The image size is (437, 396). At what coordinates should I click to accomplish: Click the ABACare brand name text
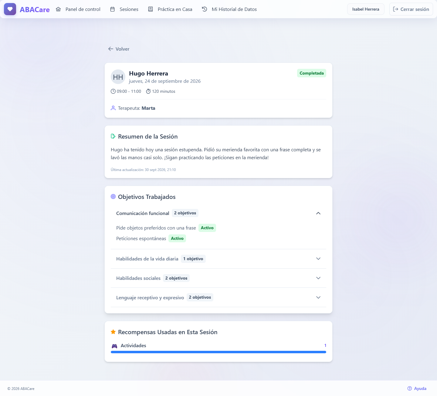tap(35, 9)
